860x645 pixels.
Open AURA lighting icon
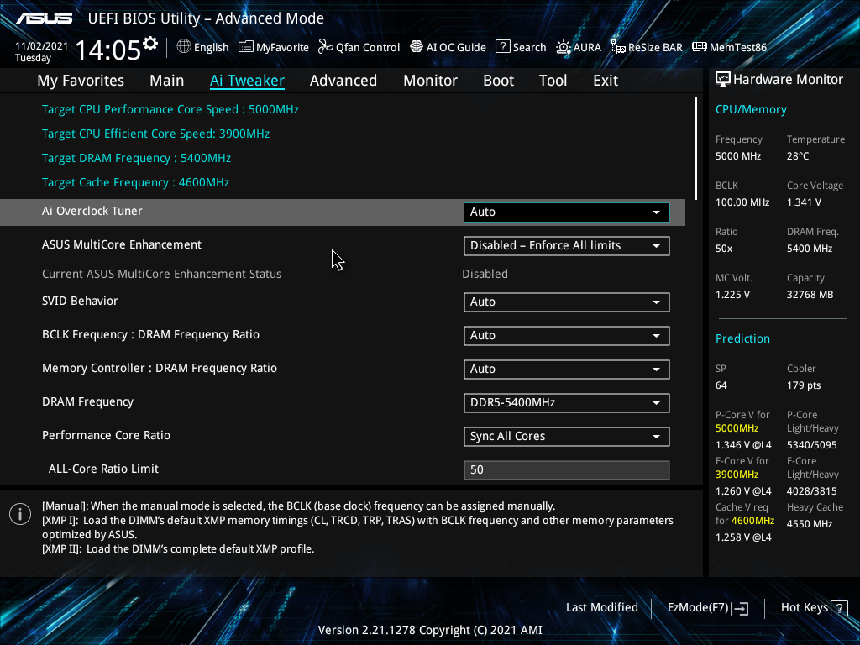(x=564, y=47)
